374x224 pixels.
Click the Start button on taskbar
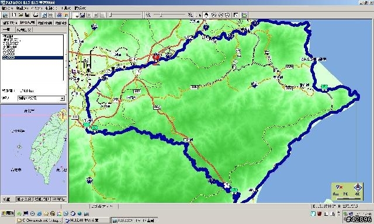[8, 213]
